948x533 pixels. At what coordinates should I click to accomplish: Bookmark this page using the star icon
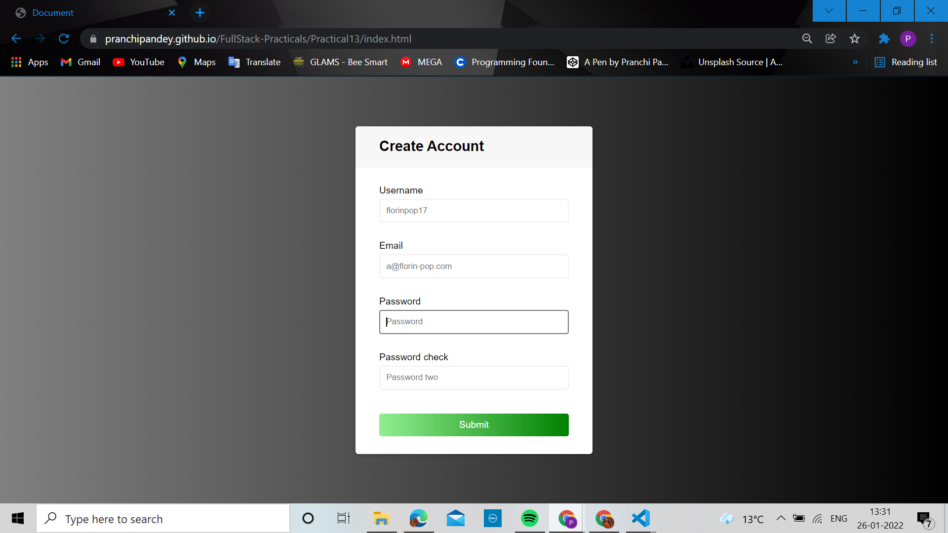[x=855, y=38]
